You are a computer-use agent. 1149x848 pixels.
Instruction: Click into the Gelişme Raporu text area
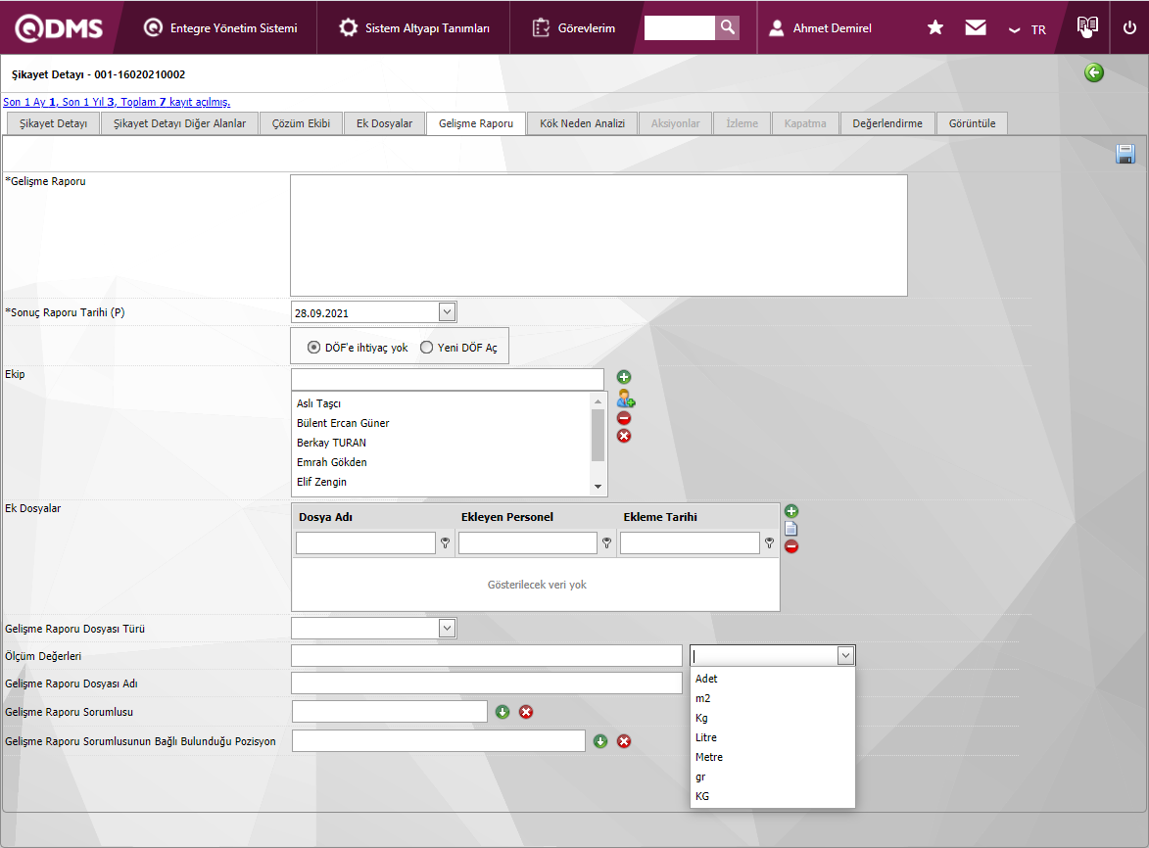pos(598,235)
